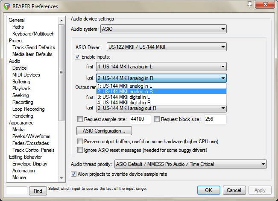278x201 pixels.
Task: Choose 1: US-144 MKII analog in L from list
Action: coord(161,86)
